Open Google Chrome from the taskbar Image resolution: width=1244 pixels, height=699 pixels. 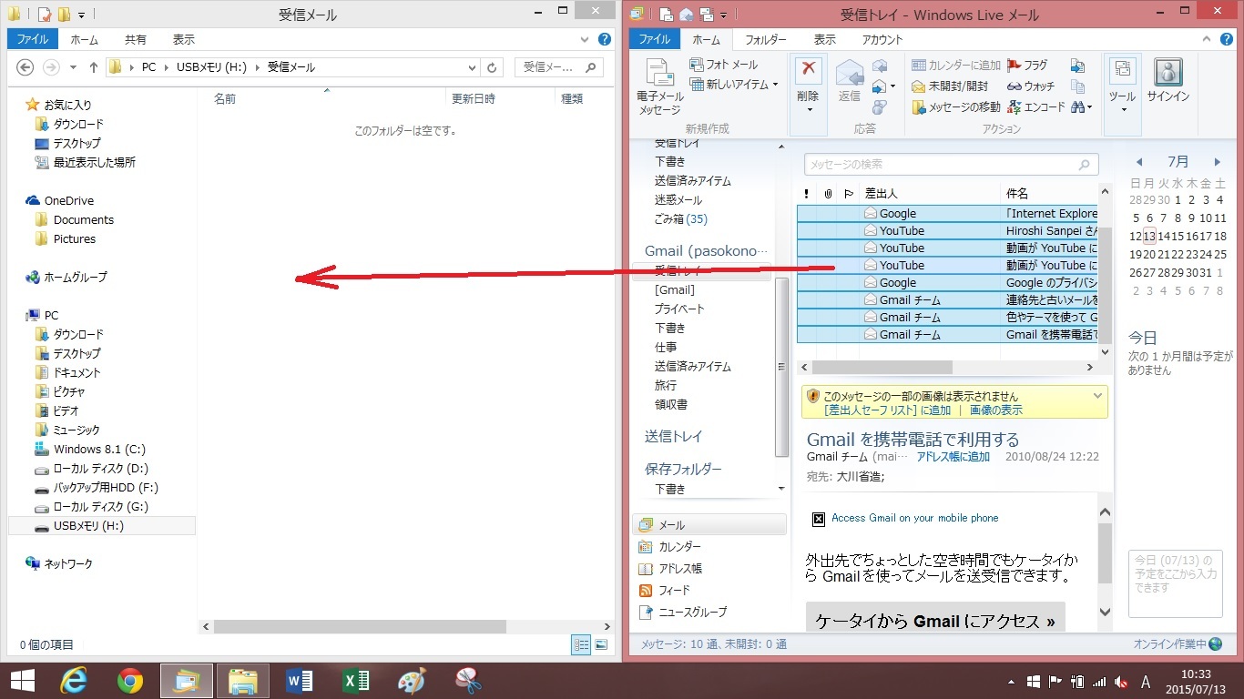coord(130,681)
